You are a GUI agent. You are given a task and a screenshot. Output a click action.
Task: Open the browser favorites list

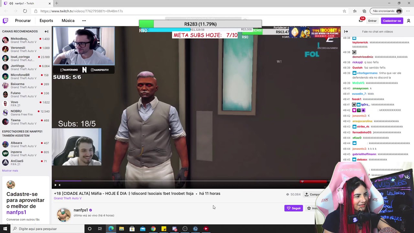[x=355, y=11]
